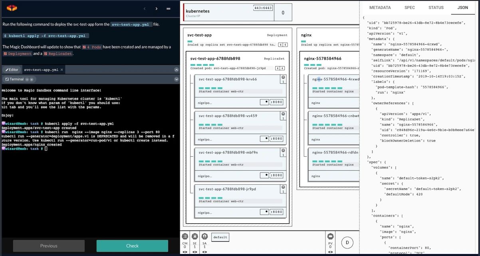Click the svc-test-app.yml filename in the instructions
480x256 pixels.
point(131,24)
